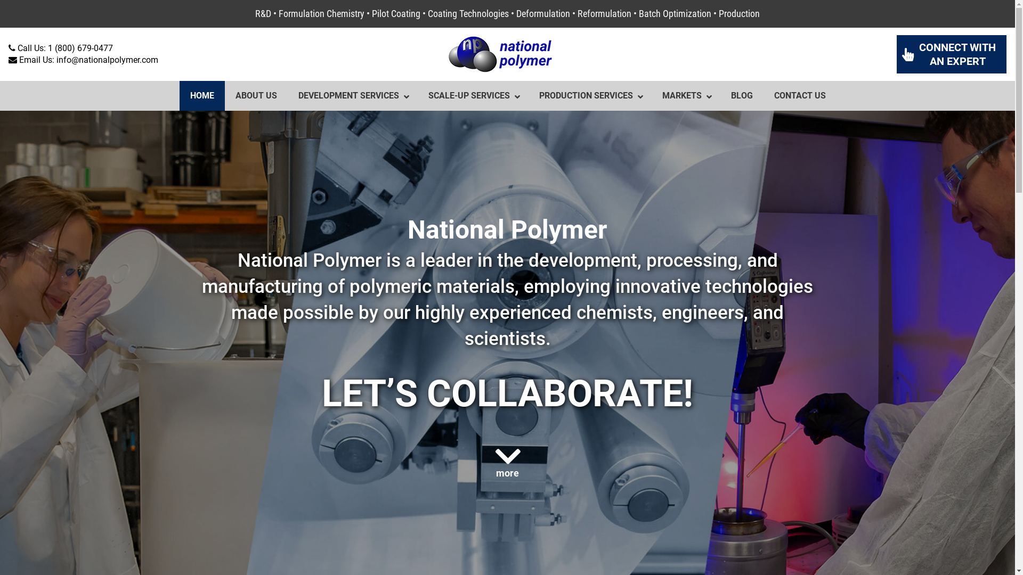Click the hand pointer icon in Connect button
This screenshot has height=575, width=1023.
click(x=908, y=54)
